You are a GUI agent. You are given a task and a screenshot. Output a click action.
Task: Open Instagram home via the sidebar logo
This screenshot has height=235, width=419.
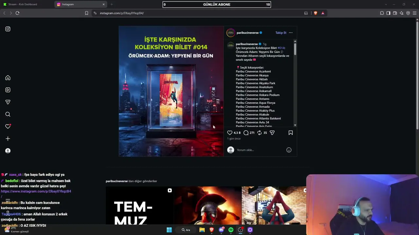[8, 29]
